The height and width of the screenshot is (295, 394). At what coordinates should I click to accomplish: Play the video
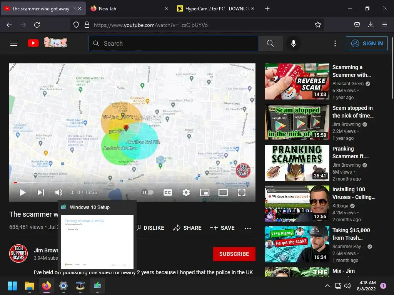coord(23,192)
